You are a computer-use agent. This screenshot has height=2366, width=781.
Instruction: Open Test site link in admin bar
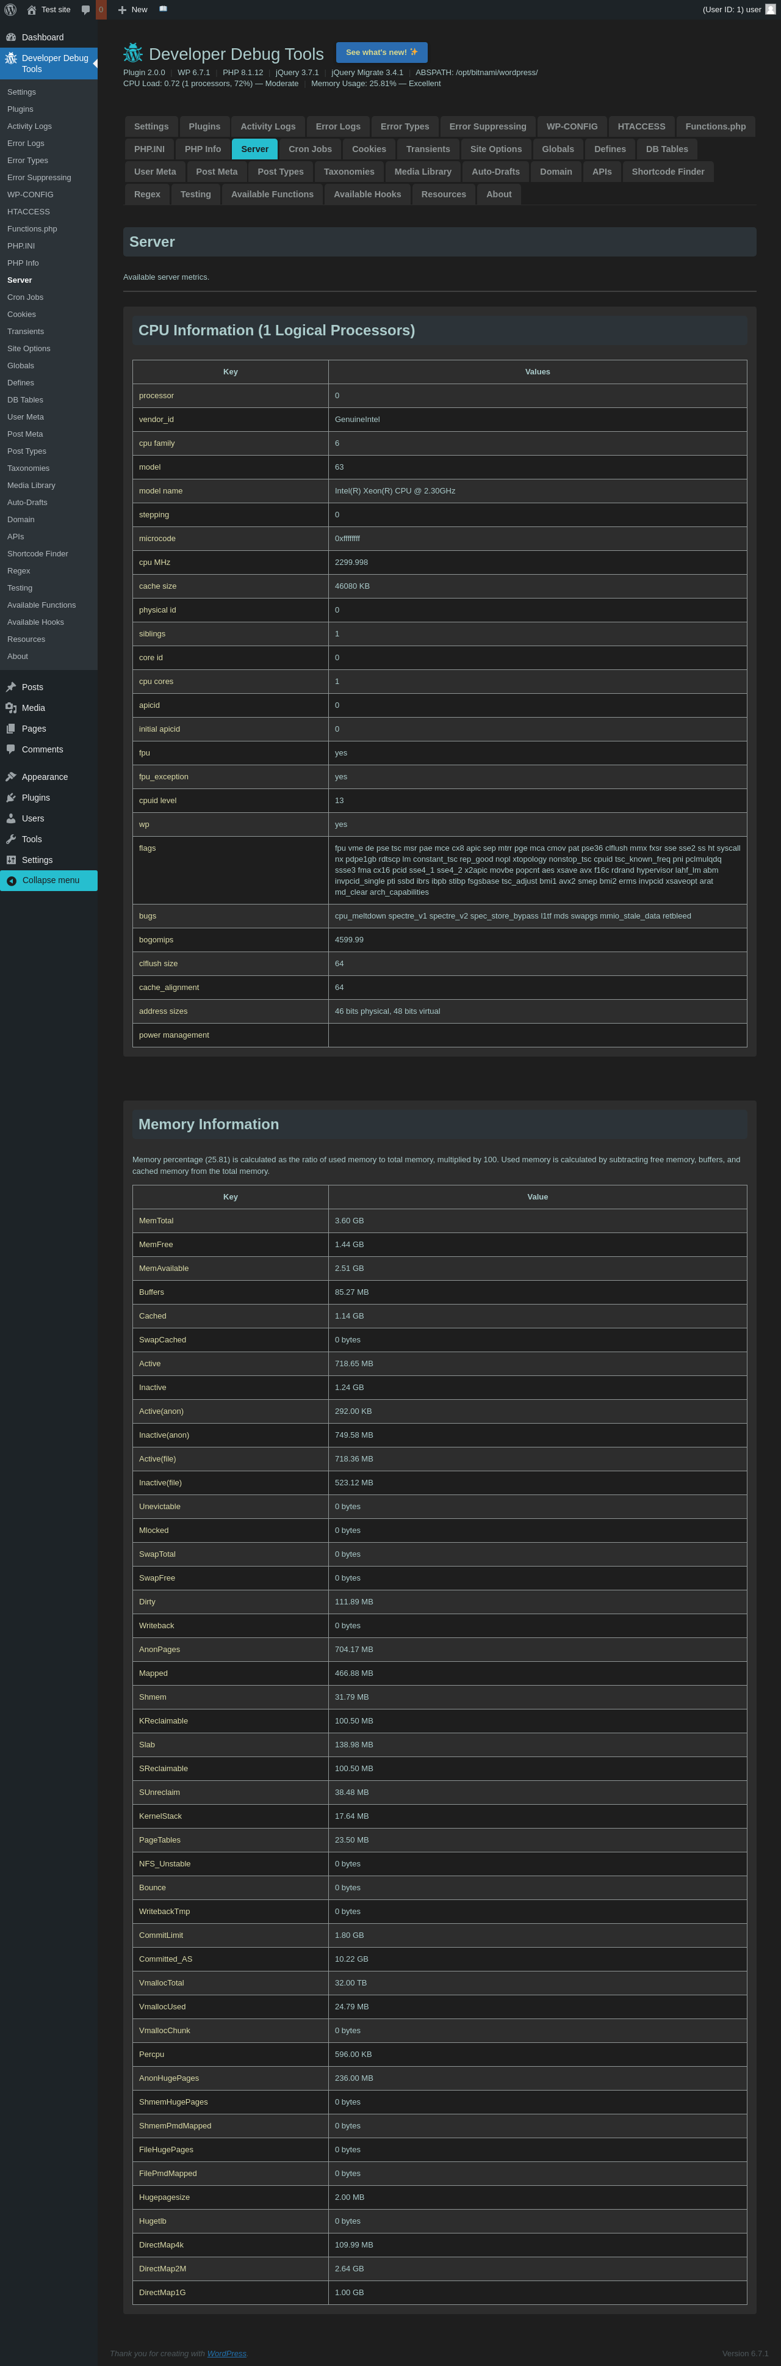55,9
